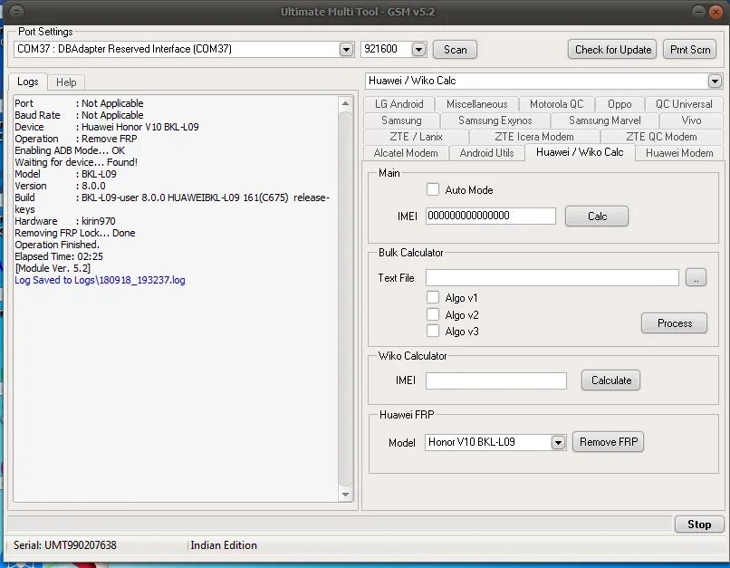Image resolution: width=730 pixels, height=568 pixels.
Task: Enable the Auto Mode checkbox
Action: tap(433, 189)
